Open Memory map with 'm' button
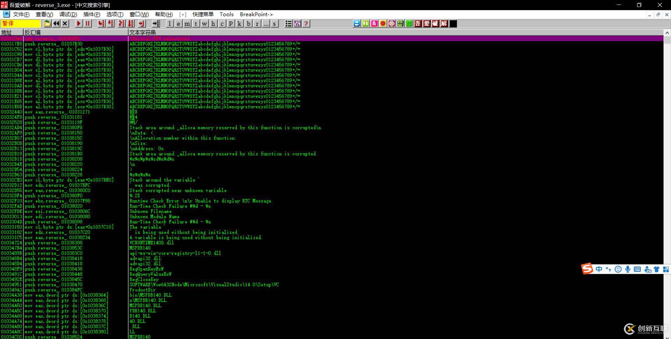 187,23
